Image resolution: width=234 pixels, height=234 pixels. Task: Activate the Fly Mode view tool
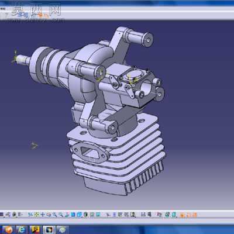point(30,215)
